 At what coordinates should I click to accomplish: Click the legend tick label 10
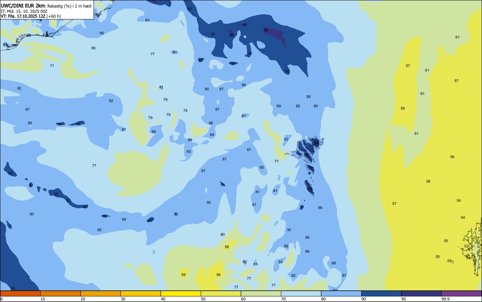(43, 299)
